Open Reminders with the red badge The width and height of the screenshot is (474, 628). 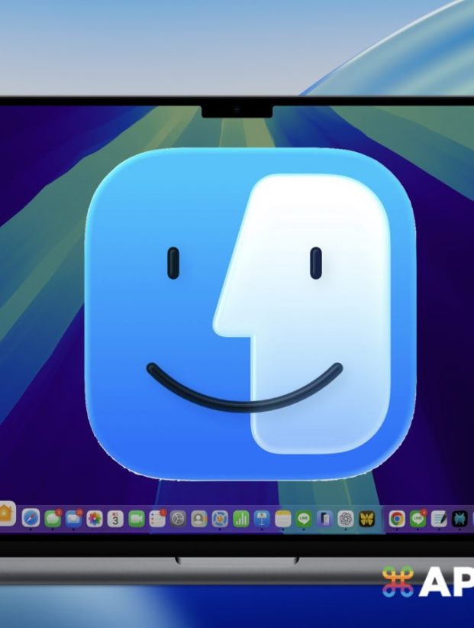pos(157,519)
